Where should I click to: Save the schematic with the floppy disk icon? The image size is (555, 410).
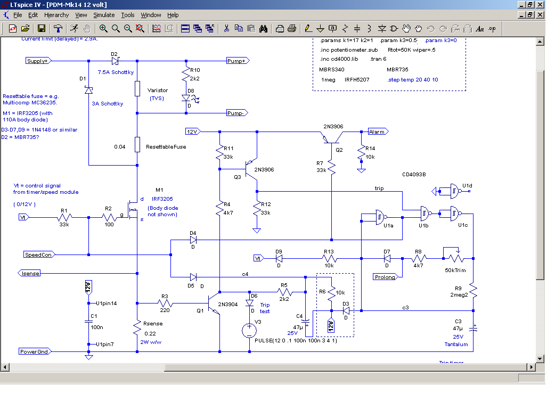(x=42, y=29)
